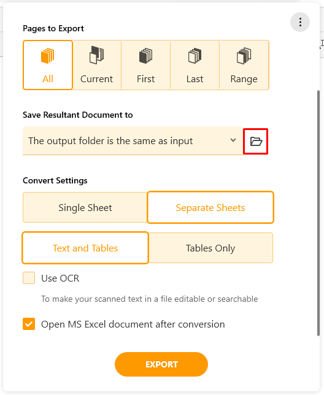Viewport: 324px width, 395px height.
Task: Click the Range label text
Action: 244,79
